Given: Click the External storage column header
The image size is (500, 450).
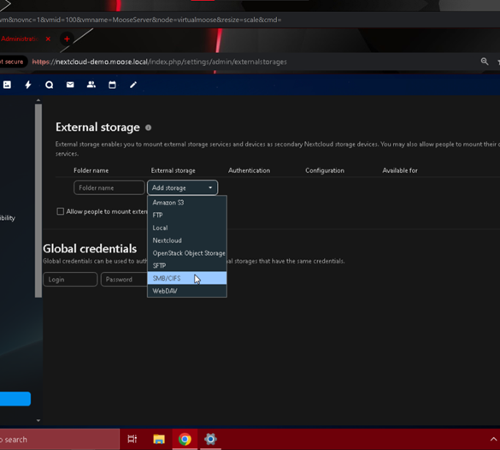Looking at the screenshot, I should pyautogui.click(x=174, y=170).
